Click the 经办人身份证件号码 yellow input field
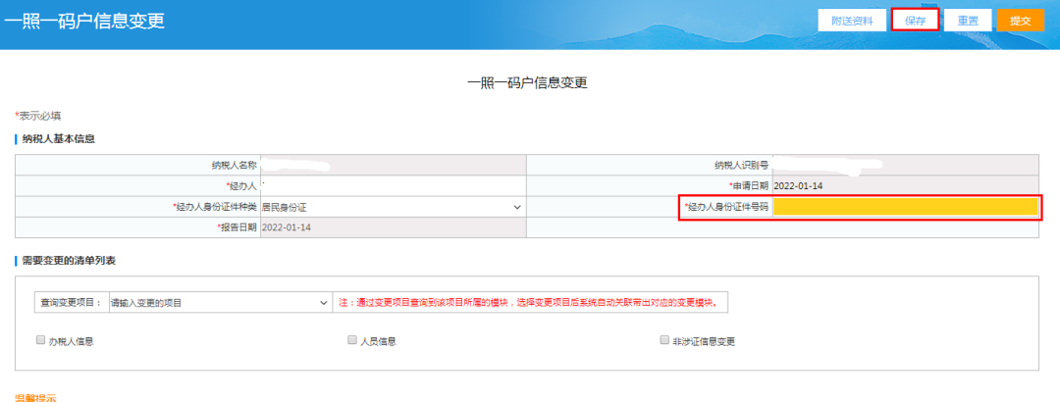This screenshot has width=1060, height=402. pos(906,207)
